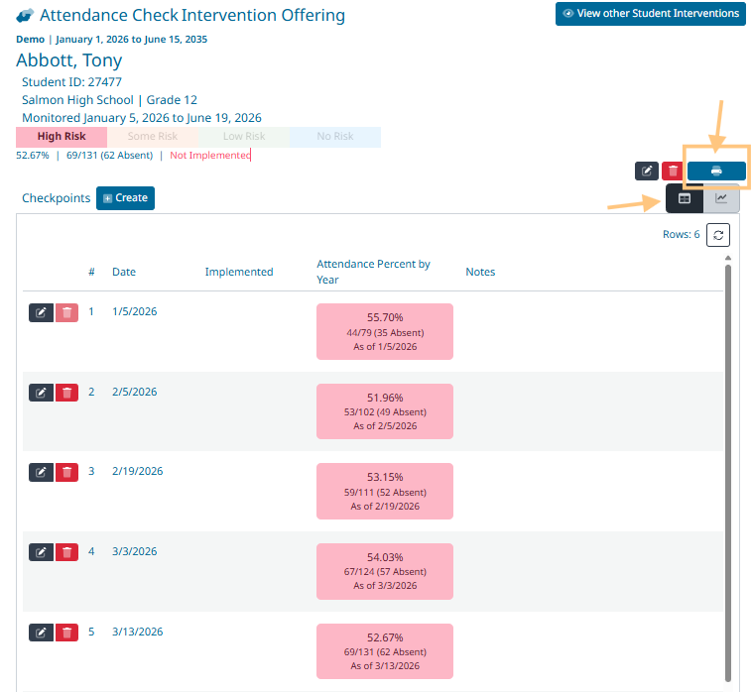Edit checkpoint 5 dated 3/13/2026
Viewport: 751px width, 692px height.
[41, 632]
